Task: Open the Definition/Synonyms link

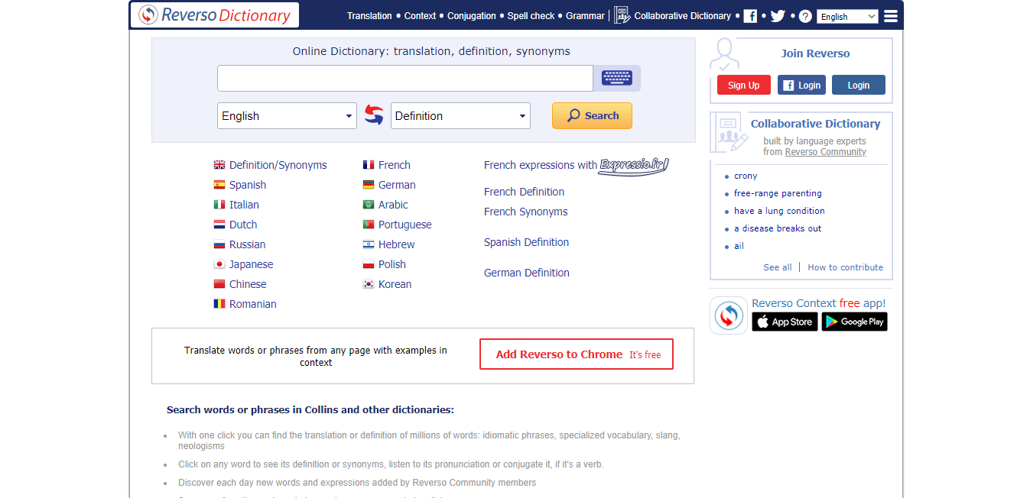Action: pyautogui.click(x=278, y=165)
